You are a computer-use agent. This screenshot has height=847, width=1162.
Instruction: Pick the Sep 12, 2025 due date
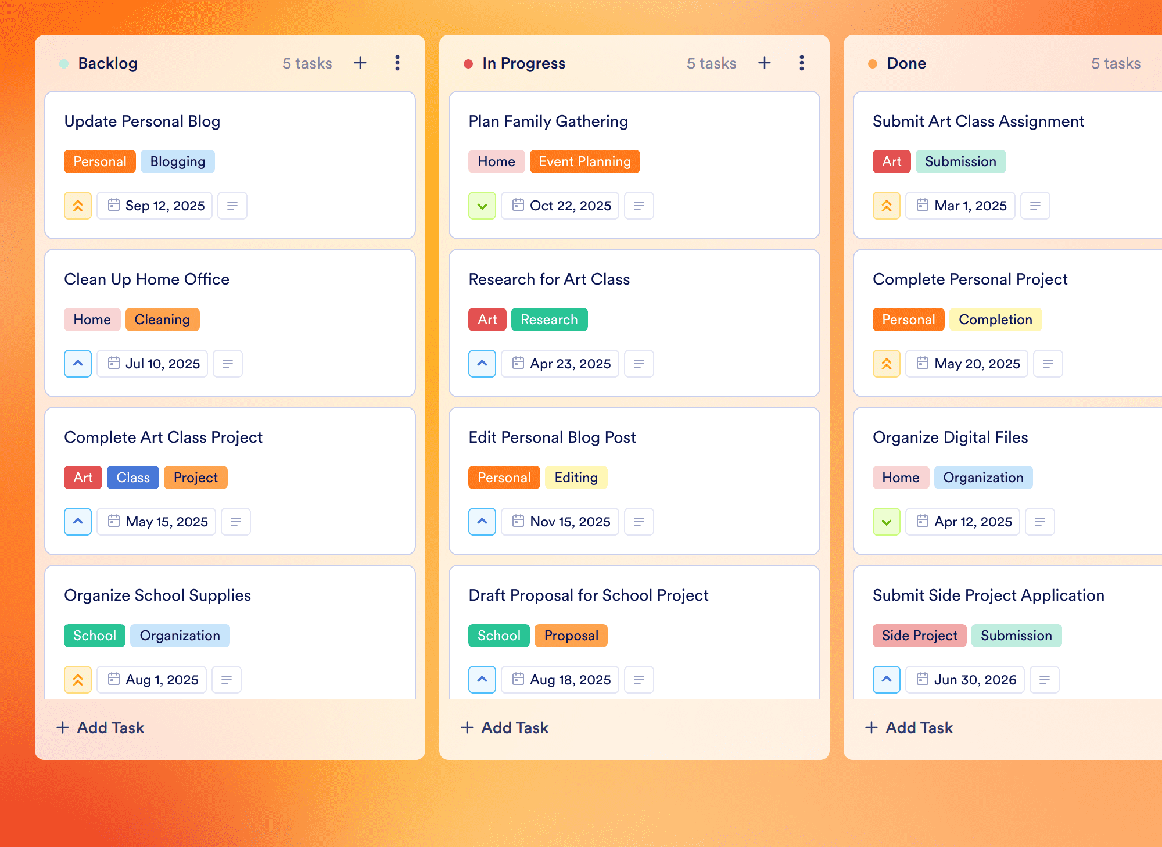(x=155, y=206)
